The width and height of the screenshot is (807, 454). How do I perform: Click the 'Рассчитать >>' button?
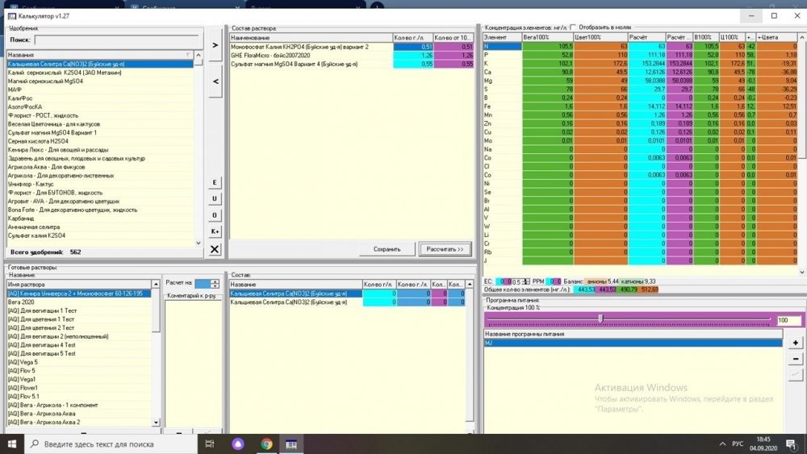[x=445, y=249]
